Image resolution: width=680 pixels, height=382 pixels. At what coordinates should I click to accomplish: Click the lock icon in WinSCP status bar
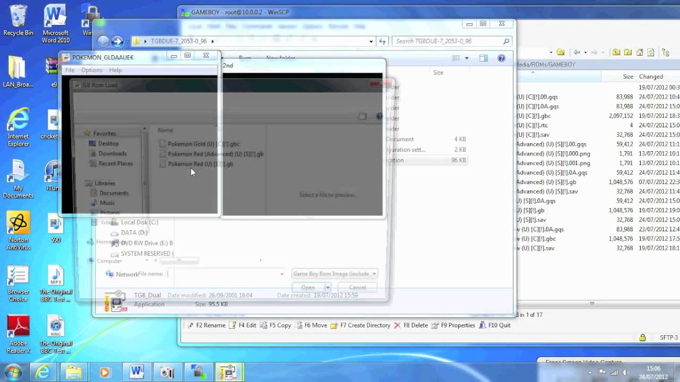point(642,337)
